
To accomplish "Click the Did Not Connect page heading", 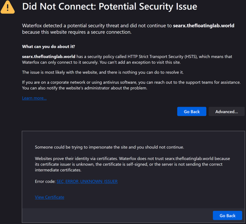I will [110, 7].
